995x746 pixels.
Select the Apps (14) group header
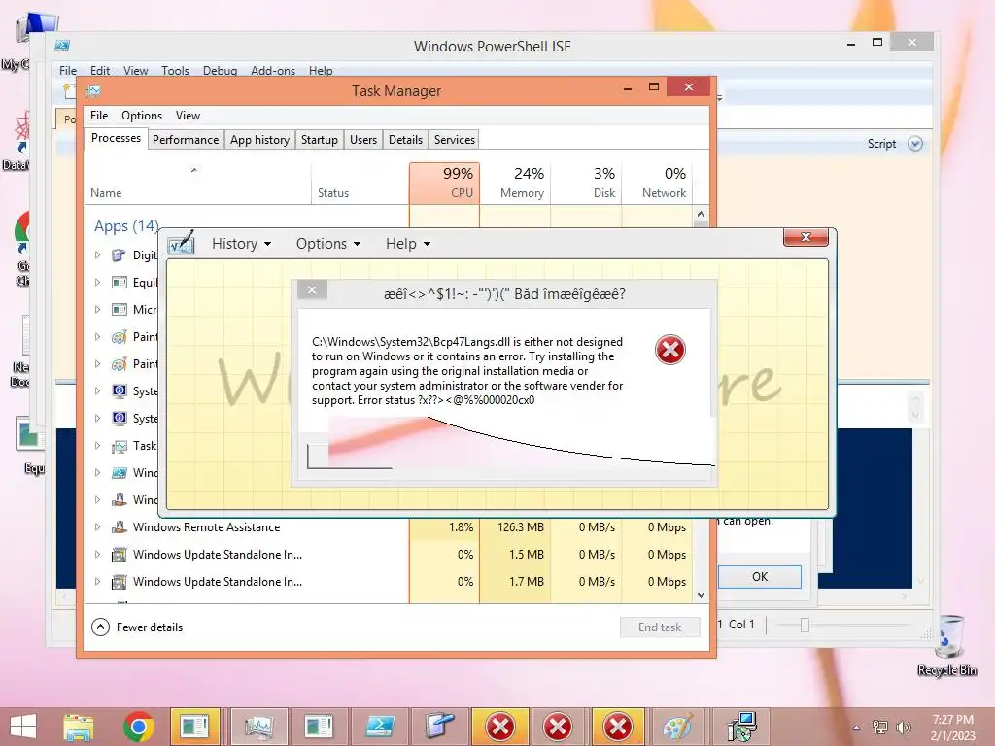click(126, 225)
